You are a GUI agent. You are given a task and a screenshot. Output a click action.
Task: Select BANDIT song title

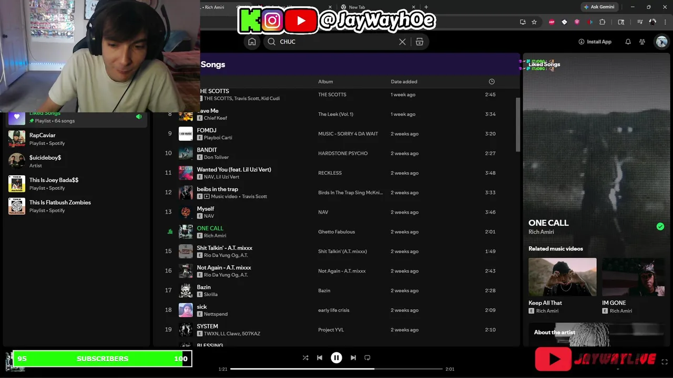point(207,150)
